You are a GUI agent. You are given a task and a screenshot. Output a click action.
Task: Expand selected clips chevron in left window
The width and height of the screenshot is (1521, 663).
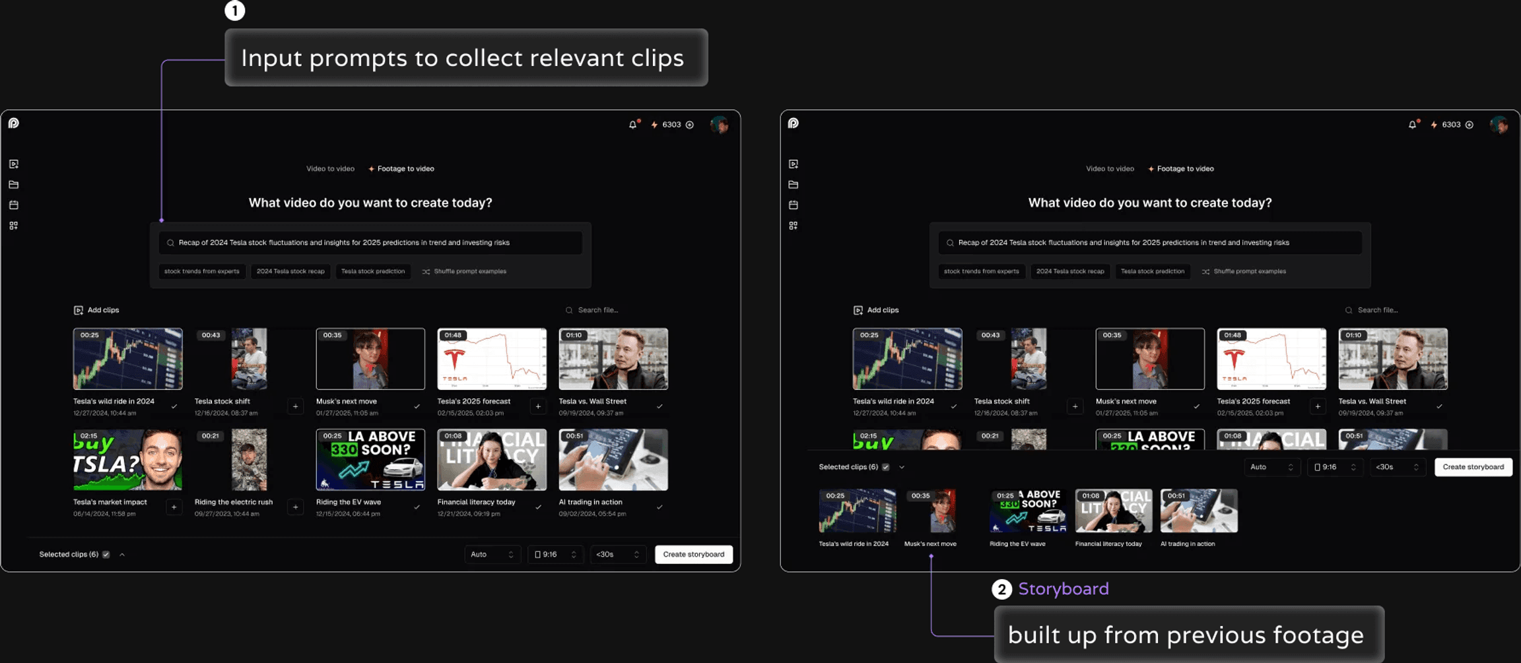click(122, 555)
